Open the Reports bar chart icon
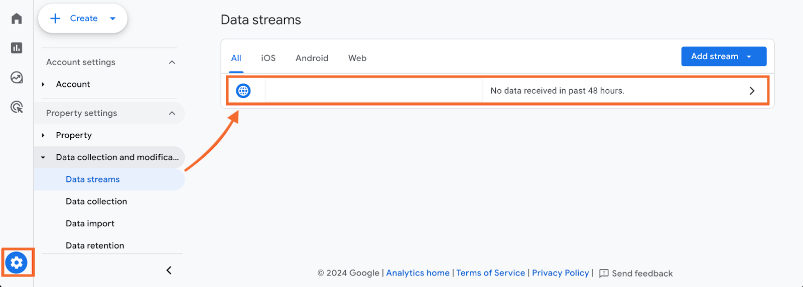 (x=17, y=48)
